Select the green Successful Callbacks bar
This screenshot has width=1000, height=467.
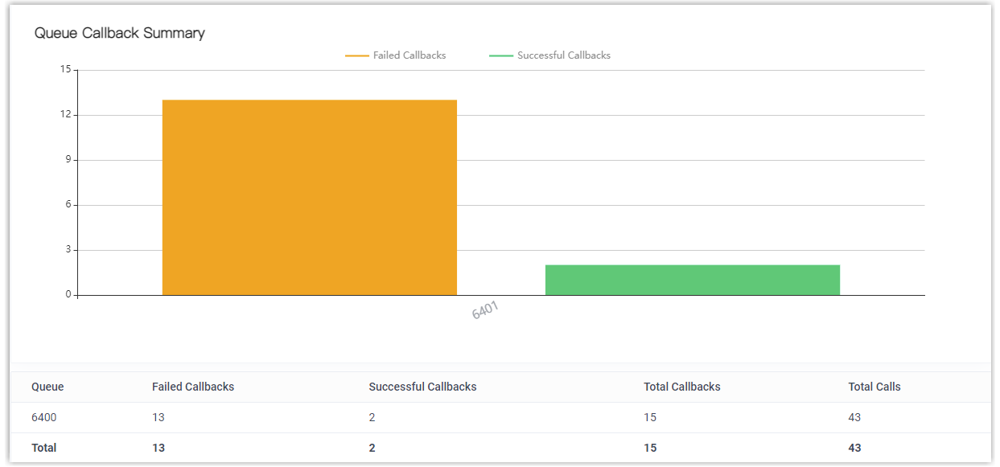point(692,280)
